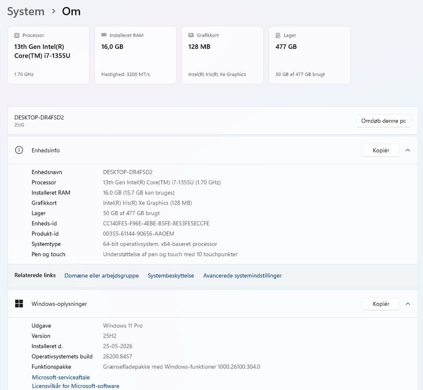Select OS build value '26200.8457'

[117, 356]
